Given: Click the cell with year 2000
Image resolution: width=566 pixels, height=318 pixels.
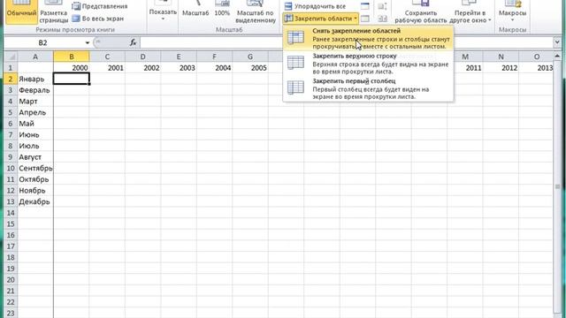Looking at the screenshot, I should click(72, 68).
